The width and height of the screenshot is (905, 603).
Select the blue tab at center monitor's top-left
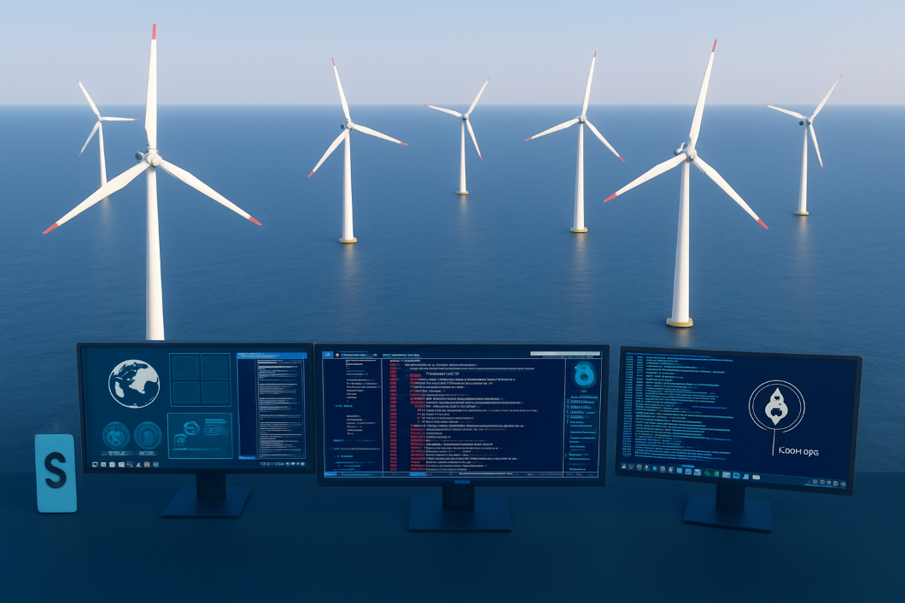(x=327, y=353)
